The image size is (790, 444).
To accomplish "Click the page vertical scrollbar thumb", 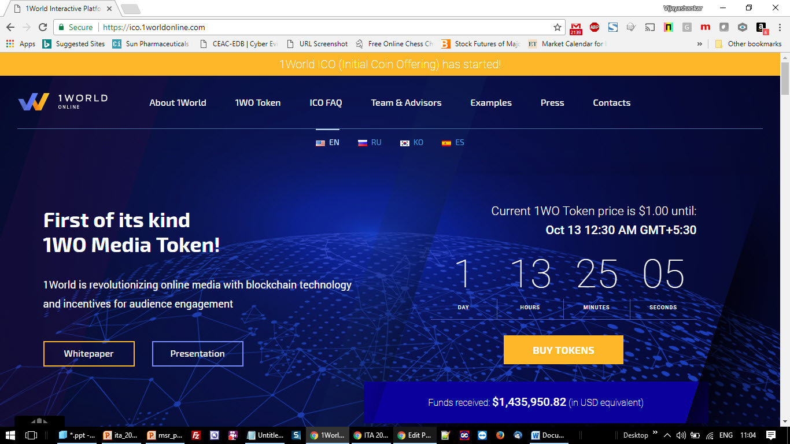I will [x=785, y=78].
